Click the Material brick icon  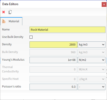point(4,21)
